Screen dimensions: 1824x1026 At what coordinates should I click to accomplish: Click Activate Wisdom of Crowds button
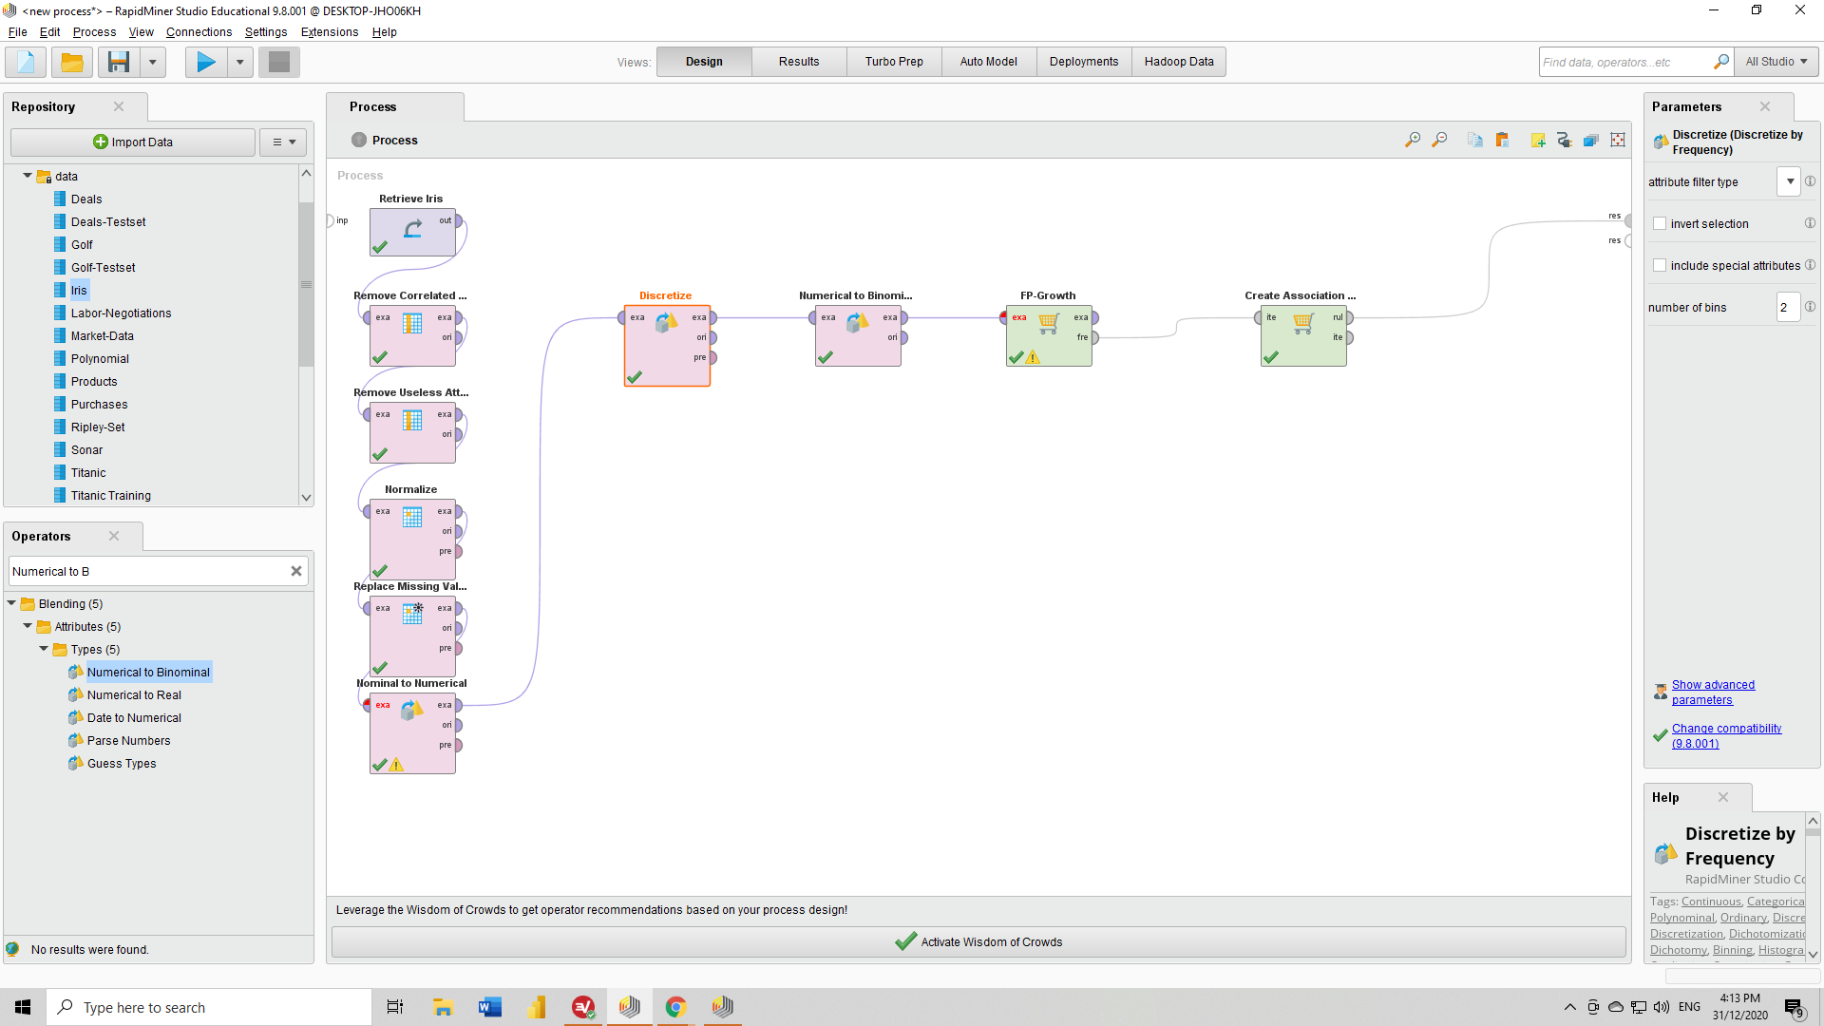click(x=978, y=942)
